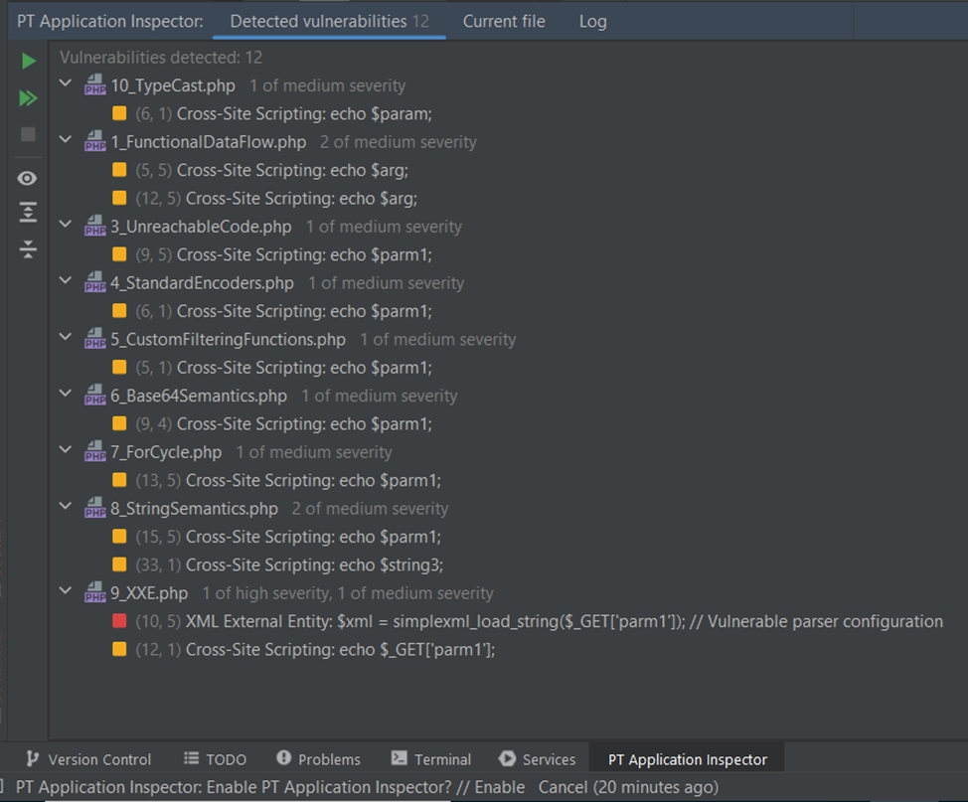
Task: Collapse the 6_Base64Semantics.php node
Action: (66, 394)
